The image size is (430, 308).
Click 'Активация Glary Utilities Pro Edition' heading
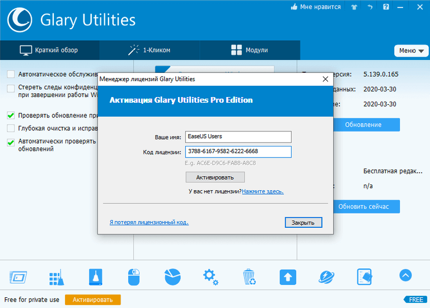181,100
